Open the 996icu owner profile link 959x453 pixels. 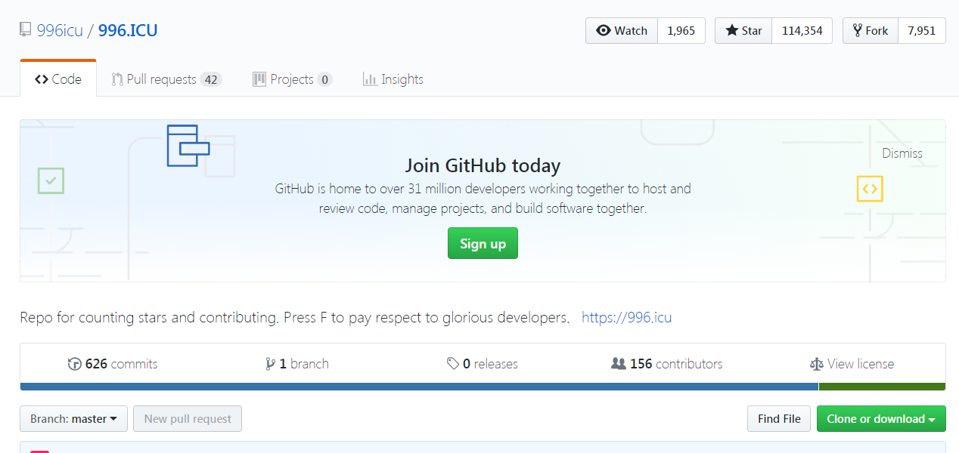[x=60, y=31]
